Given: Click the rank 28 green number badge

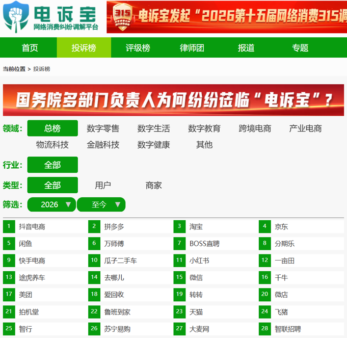Looking at the screenshot, I should 264,328.
